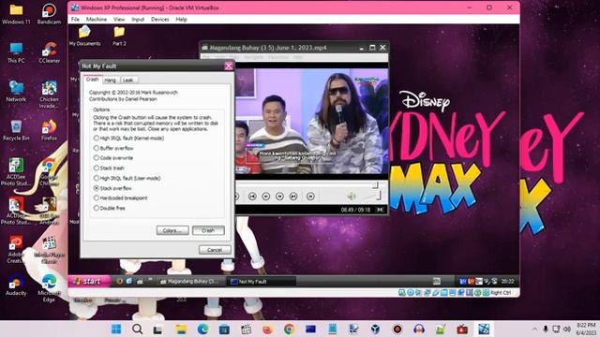The image size is (600, 337).
Task: Click the Colors... button
Action: click(172, 230)
